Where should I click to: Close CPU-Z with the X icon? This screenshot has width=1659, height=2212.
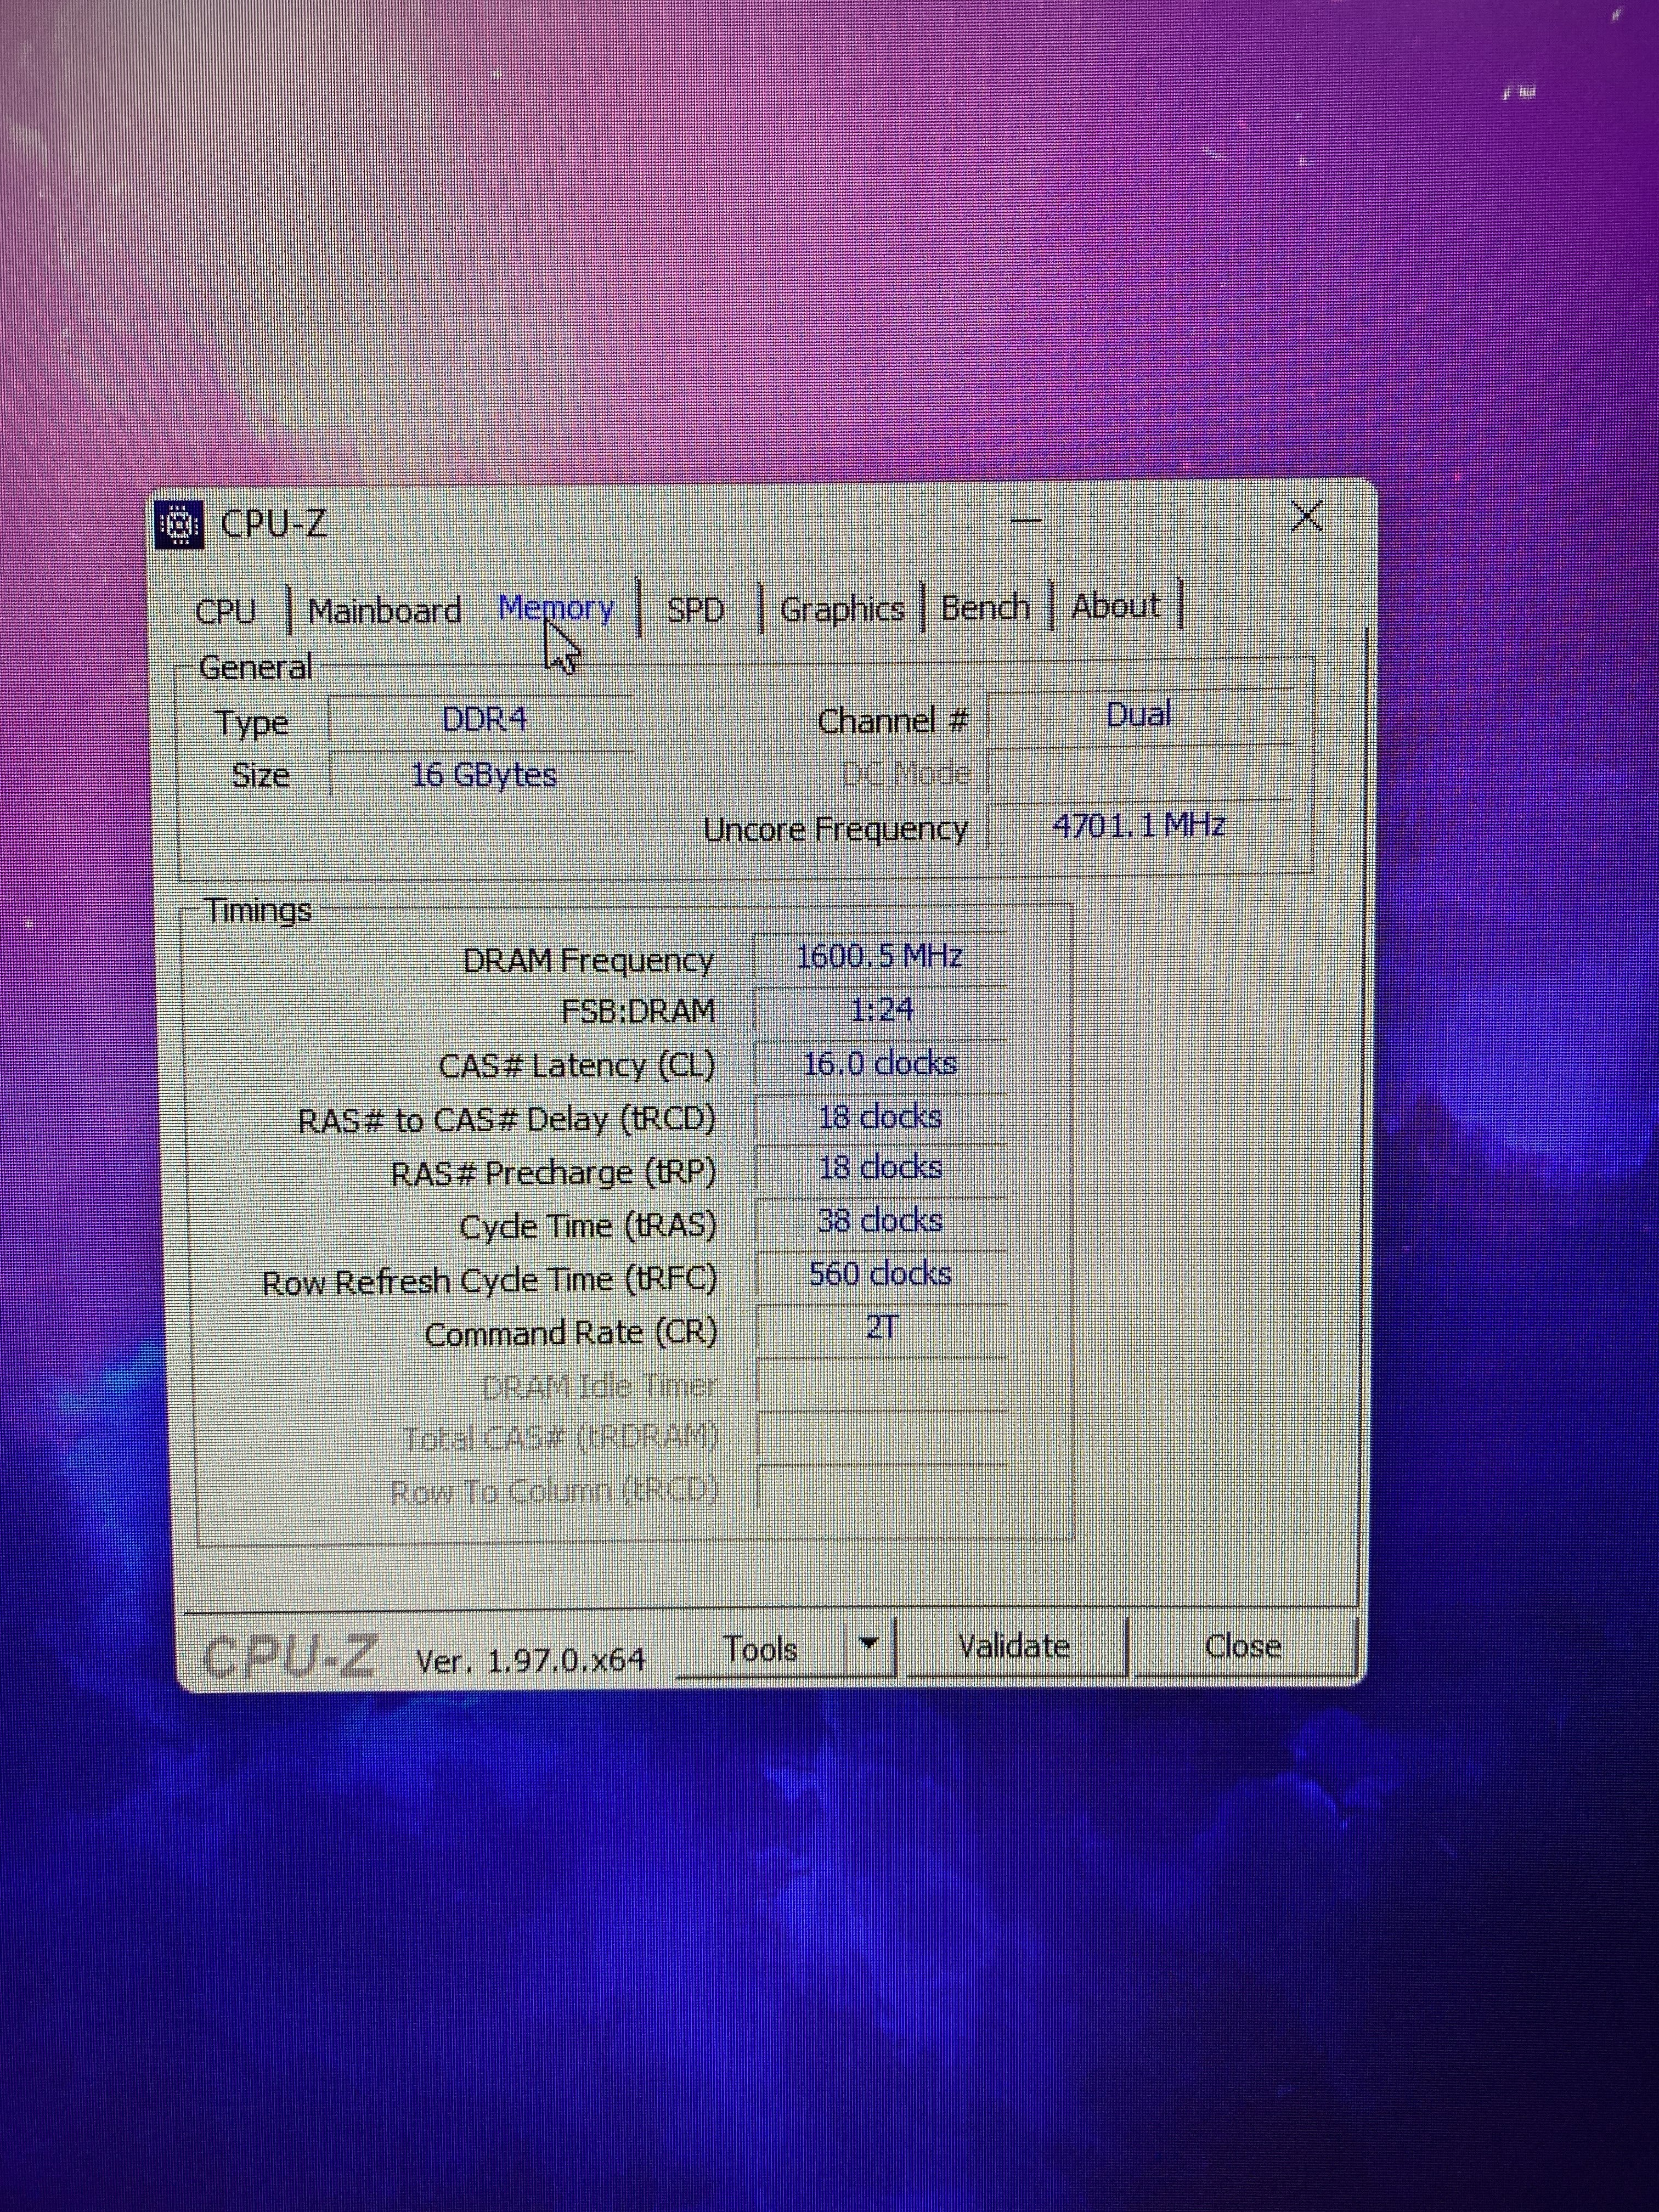[1306, 517]
